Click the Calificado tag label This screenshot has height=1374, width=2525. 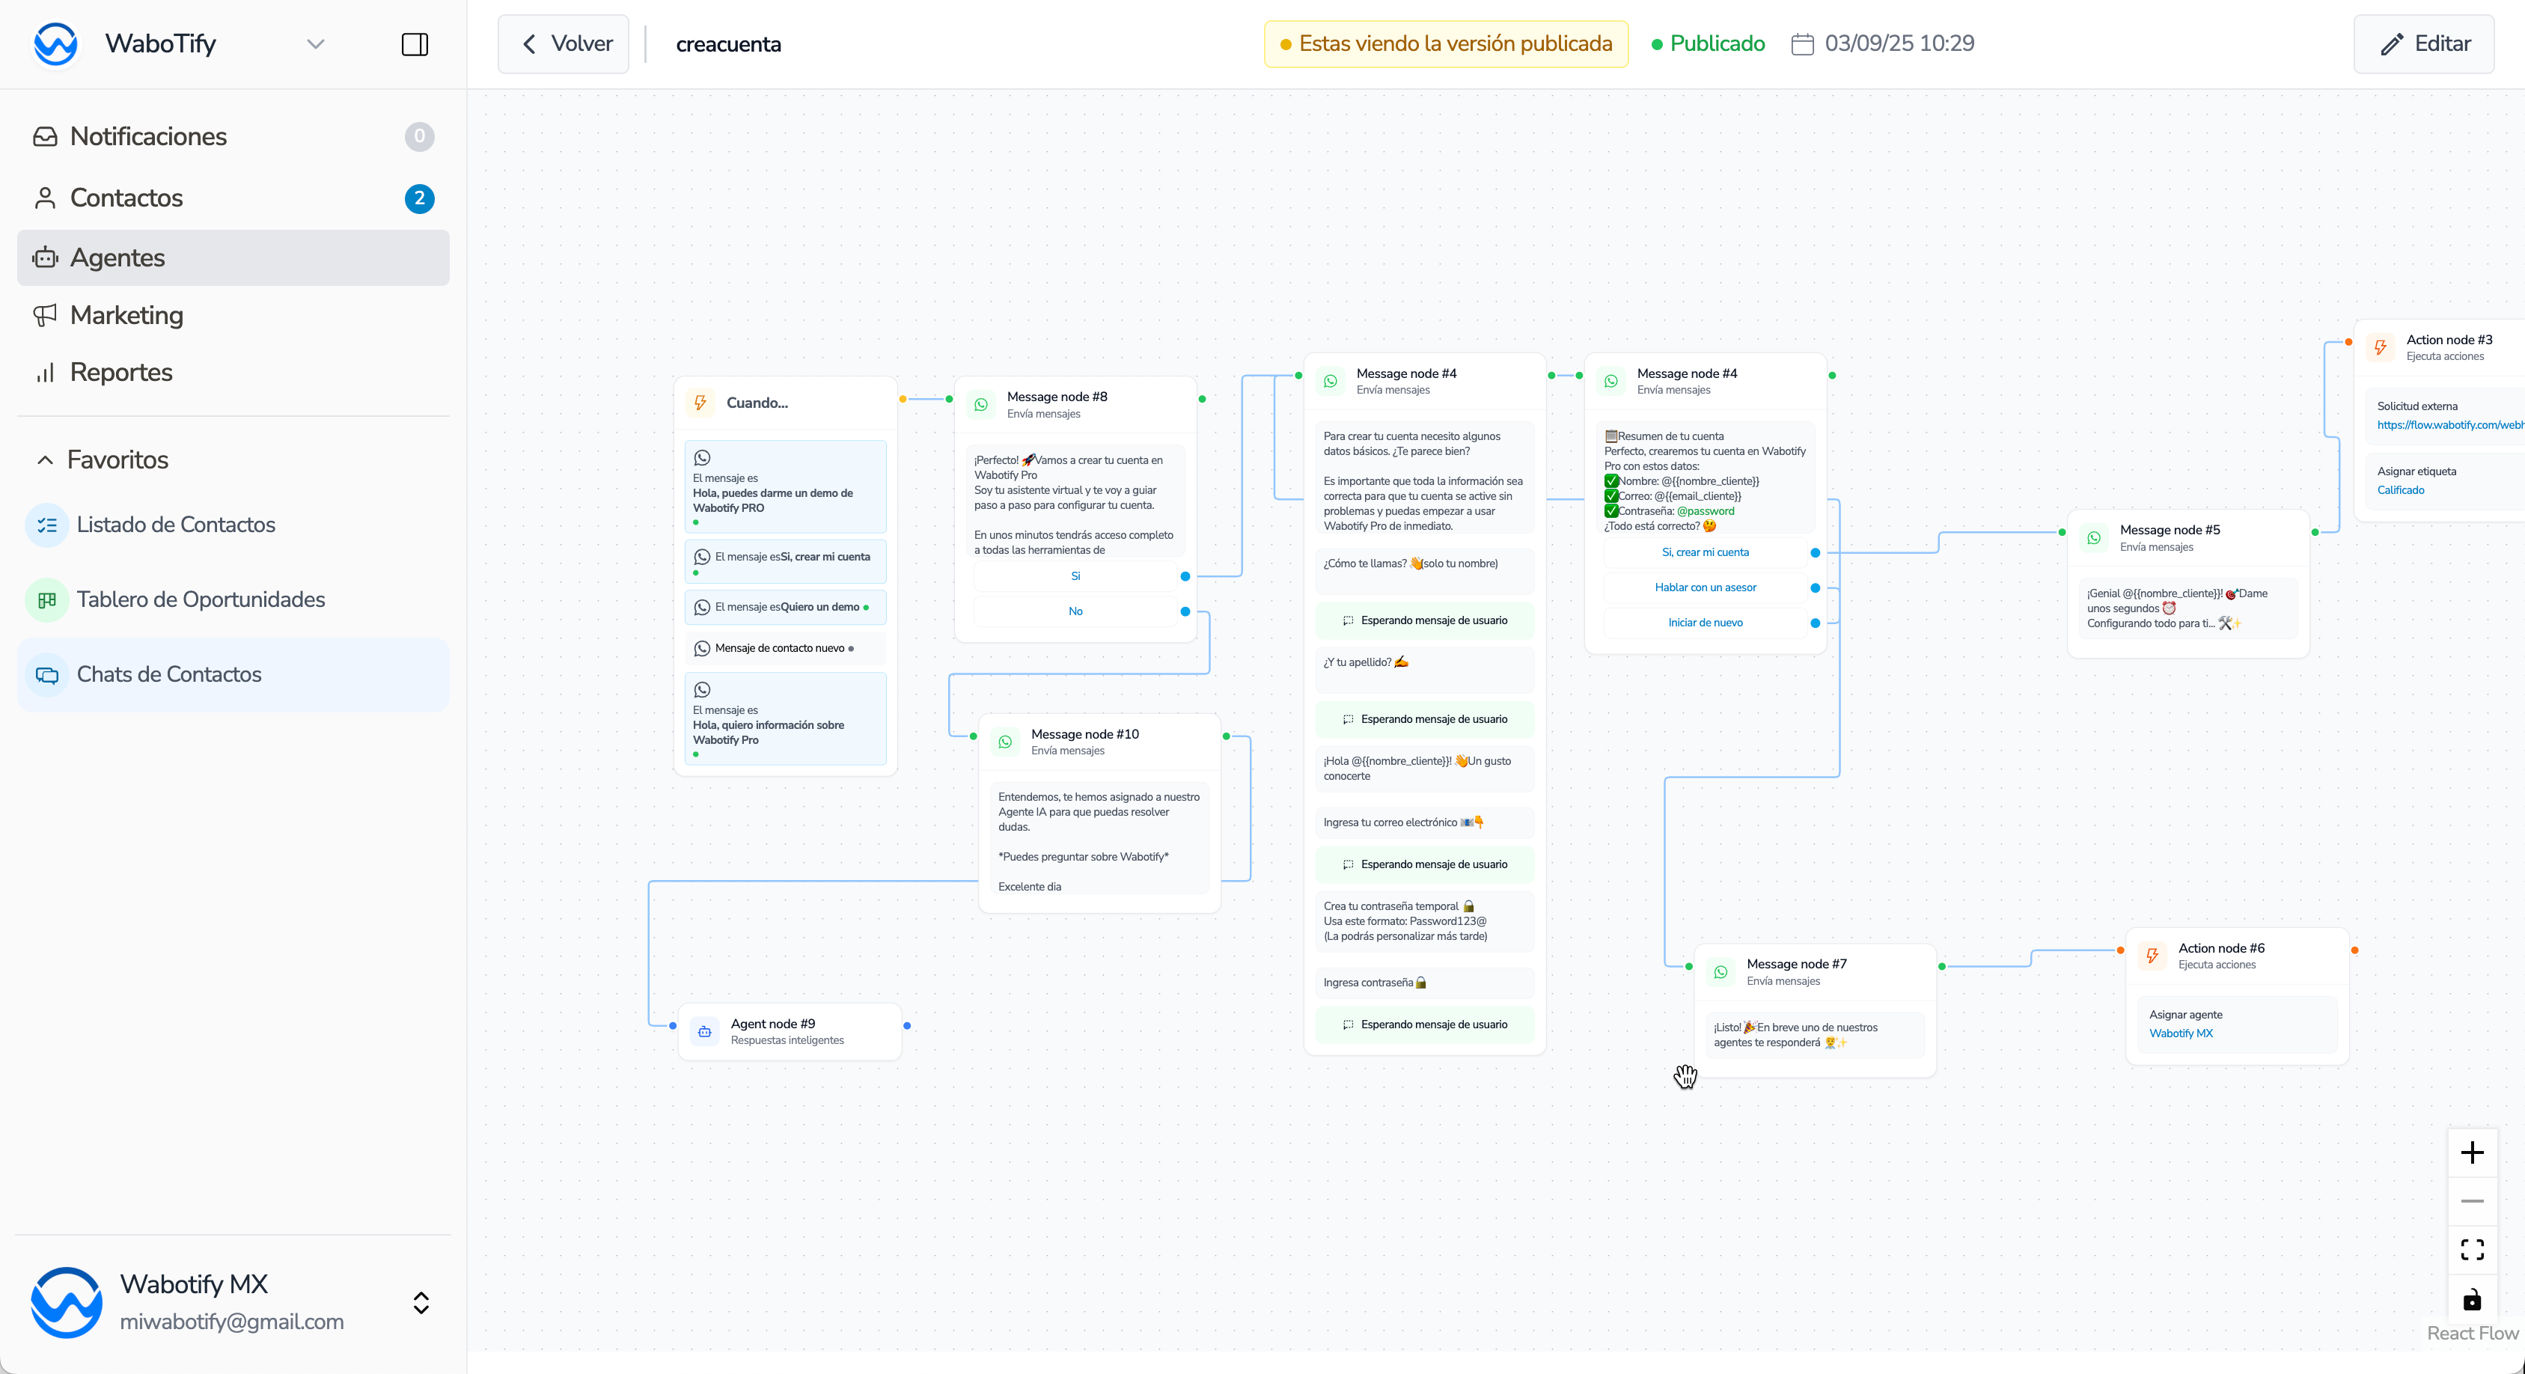(2401, 490)
